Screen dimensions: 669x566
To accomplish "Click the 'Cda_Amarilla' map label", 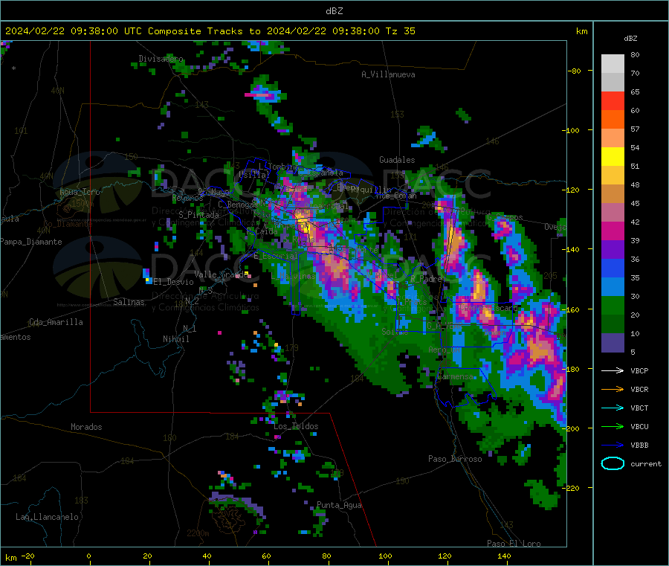I will pyautogui.click(x=56, y=322).
